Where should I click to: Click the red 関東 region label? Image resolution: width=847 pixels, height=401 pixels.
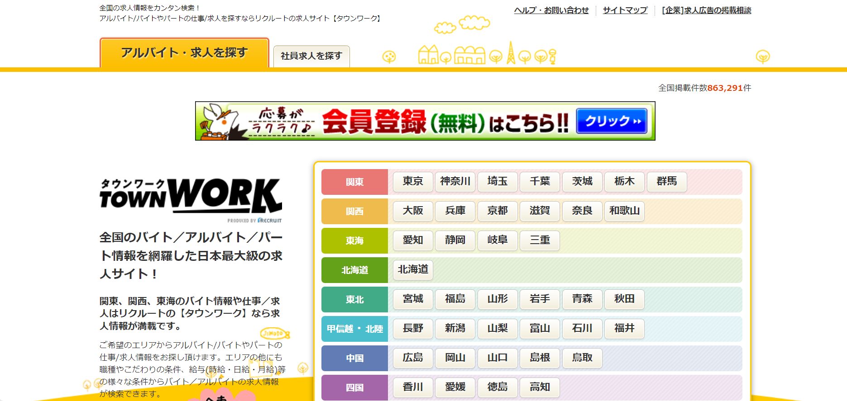[x=354, y=182]
